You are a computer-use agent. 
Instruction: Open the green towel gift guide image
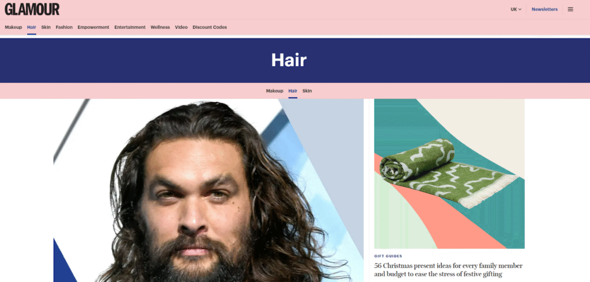point(449,174)
